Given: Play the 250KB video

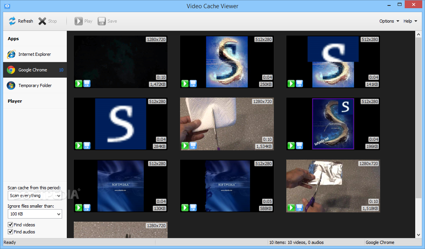Looking at the screenshot, I should pos(185,84).
